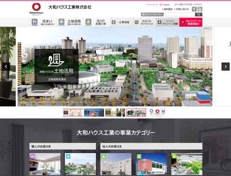Open the 大和ハウスグループサイト link
The width and height of the screenshot is (231, 176).
tap(188, 4)
